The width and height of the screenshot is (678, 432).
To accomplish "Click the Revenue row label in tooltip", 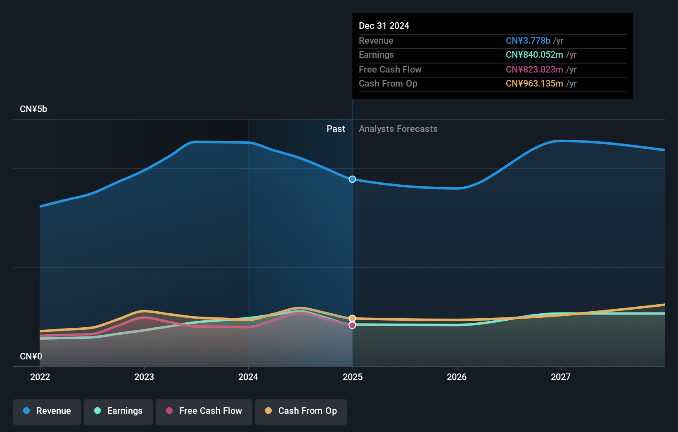I will click(x=376, y=41).
